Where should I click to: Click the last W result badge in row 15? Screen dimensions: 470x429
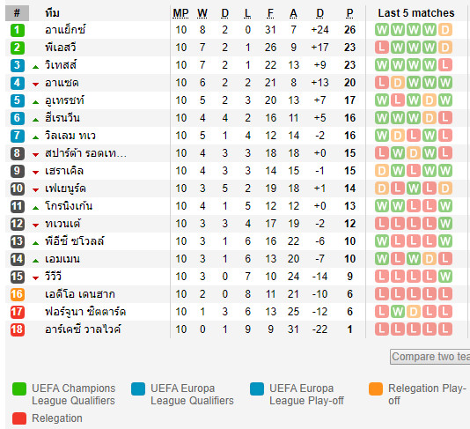445,277
